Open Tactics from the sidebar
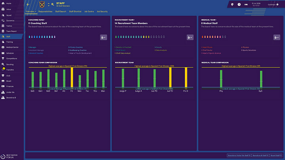Image resolution: width=285 pixels, height=160 pixels. [9, 25]
